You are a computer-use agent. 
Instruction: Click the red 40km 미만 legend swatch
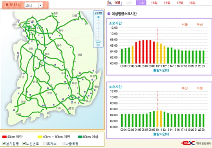click(4, 137)
